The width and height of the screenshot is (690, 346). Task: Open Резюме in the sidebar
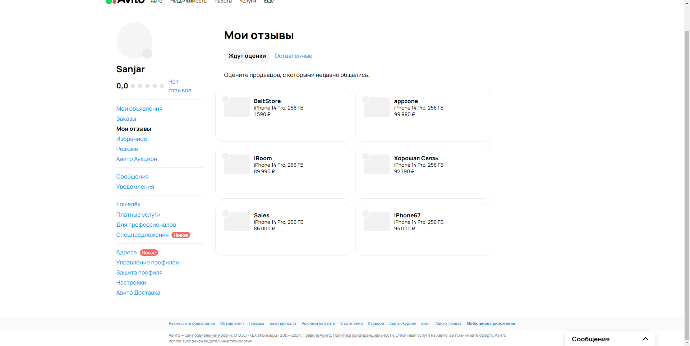(127, 149)
